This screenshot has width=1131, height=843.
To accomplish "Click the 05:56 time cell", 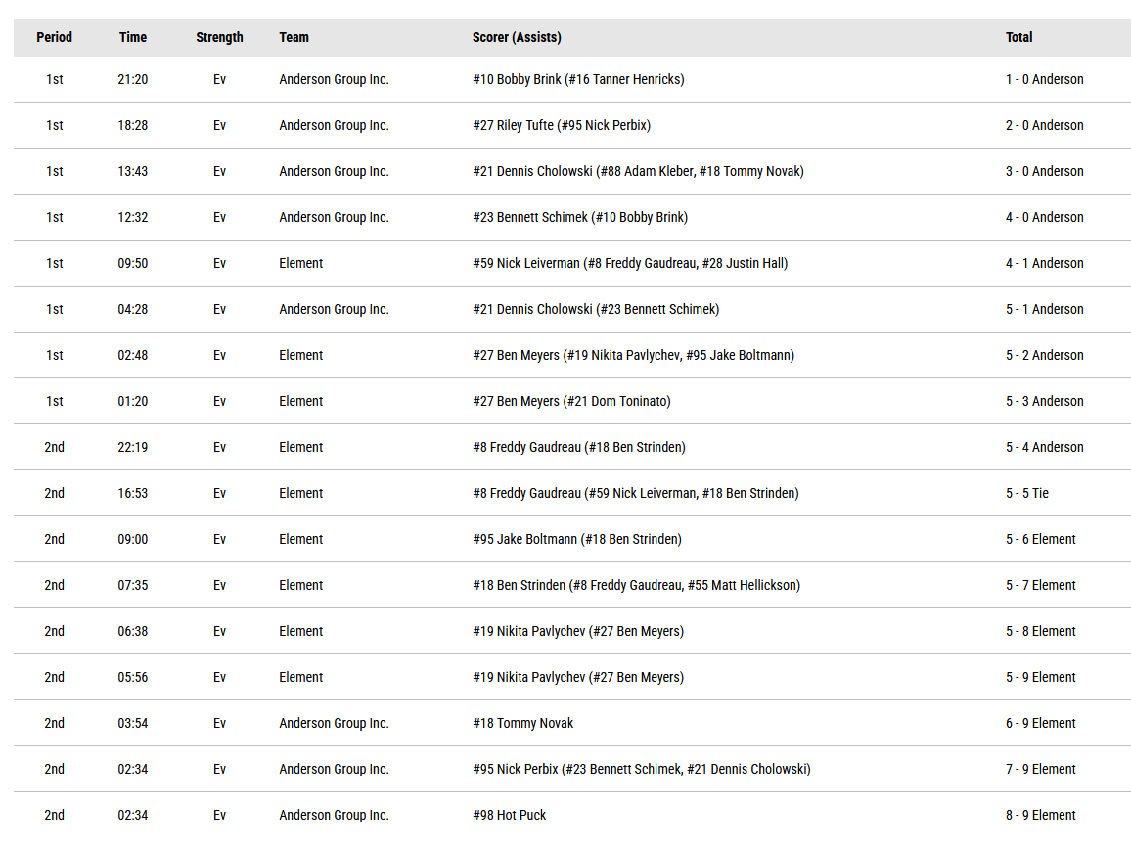I will point(133,677).
